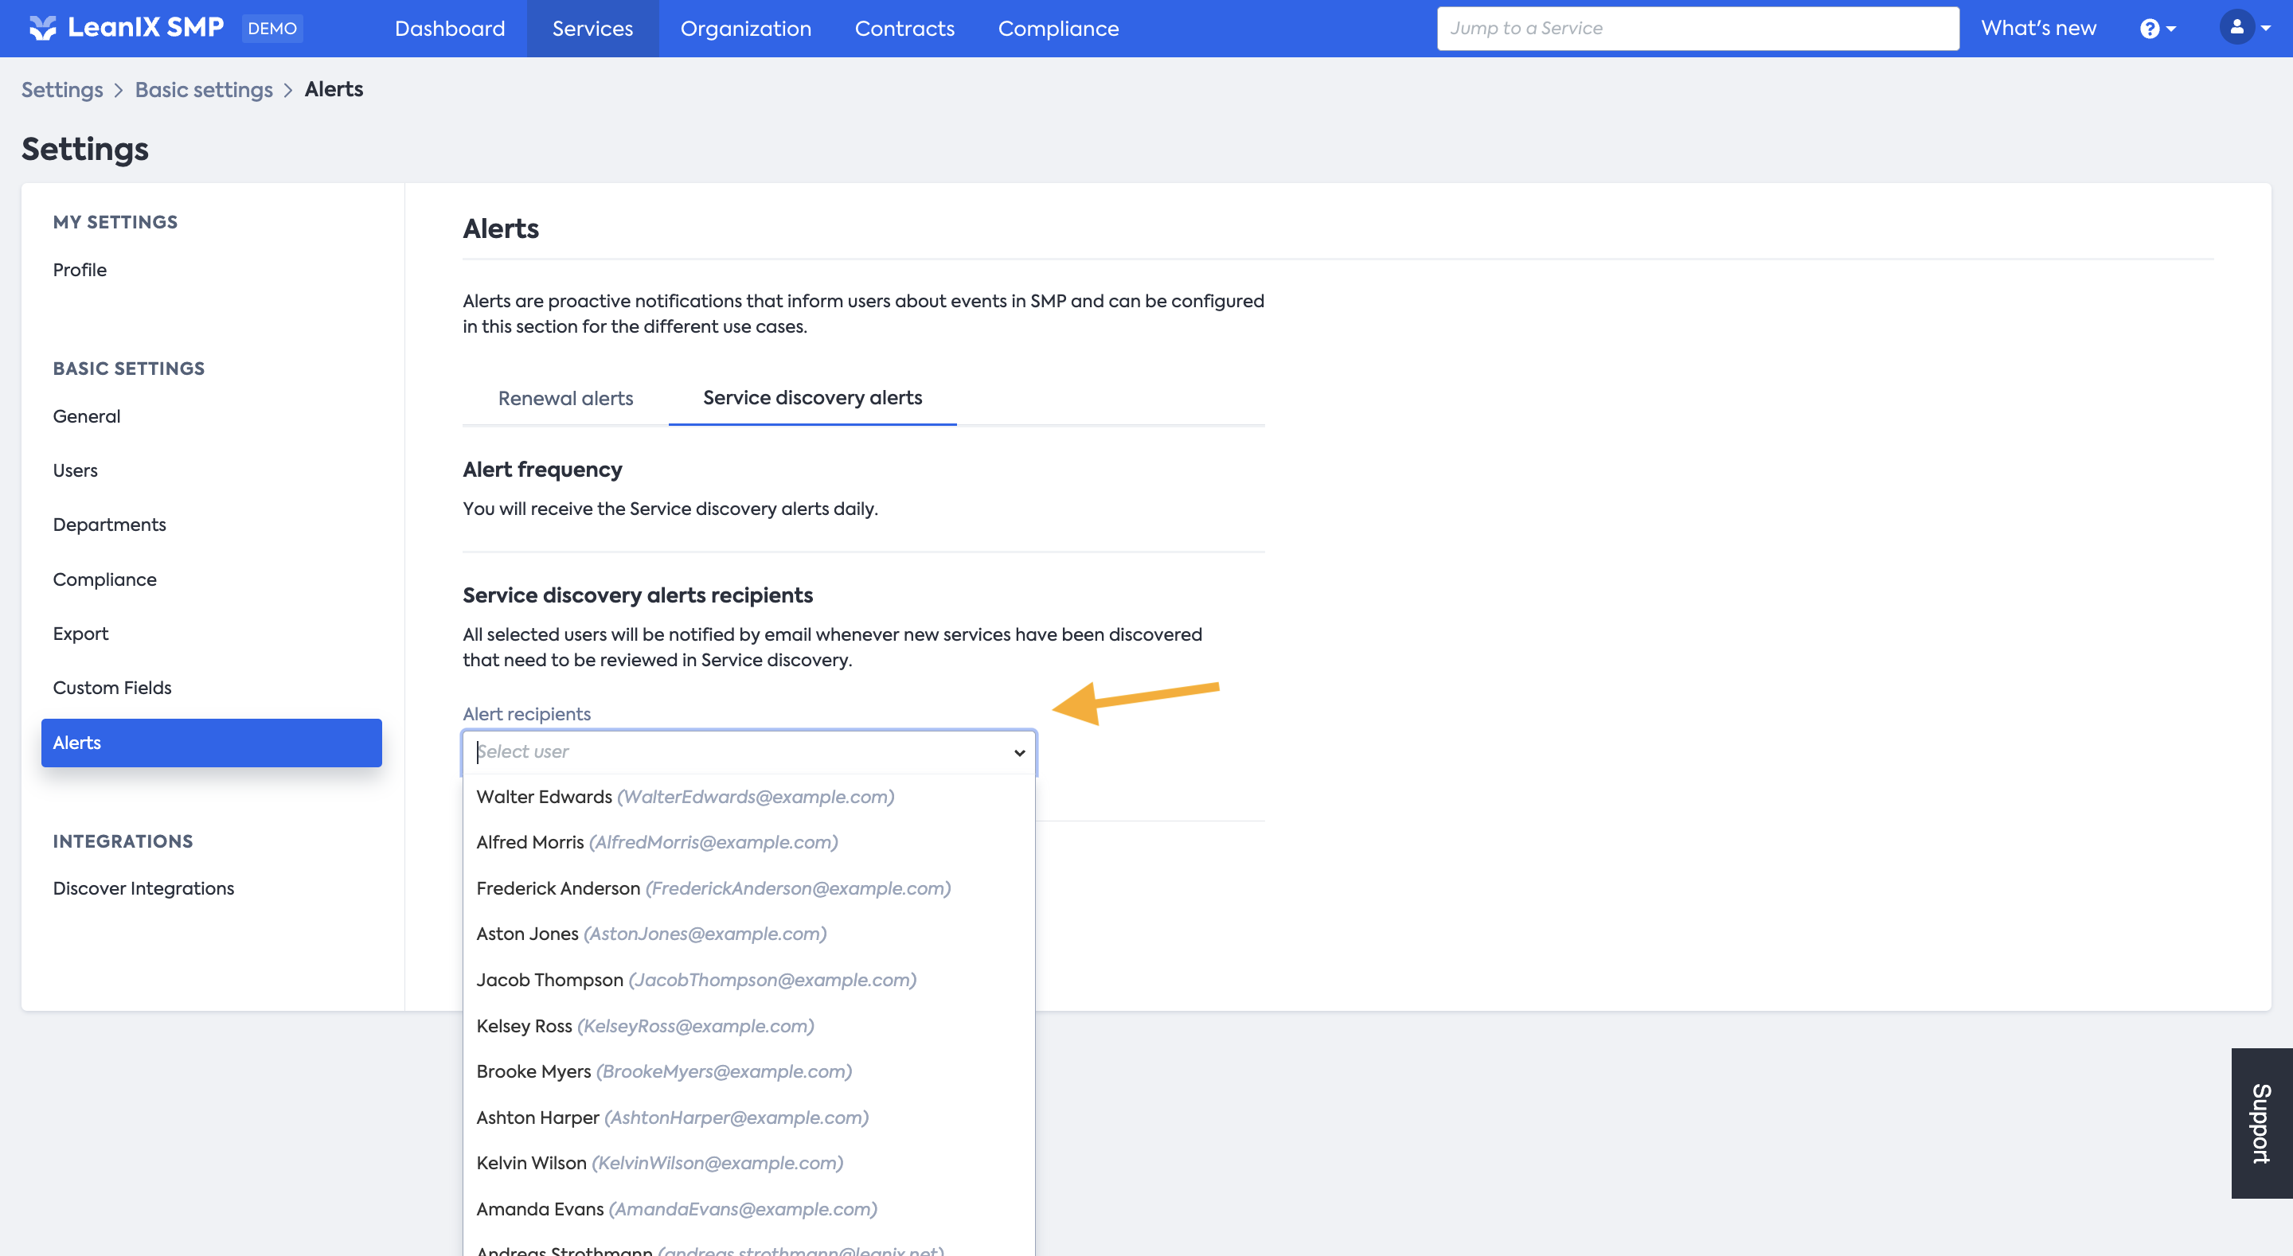Open the Contracts navigation menu
2293x1256 pixels.
coord(904,29)
